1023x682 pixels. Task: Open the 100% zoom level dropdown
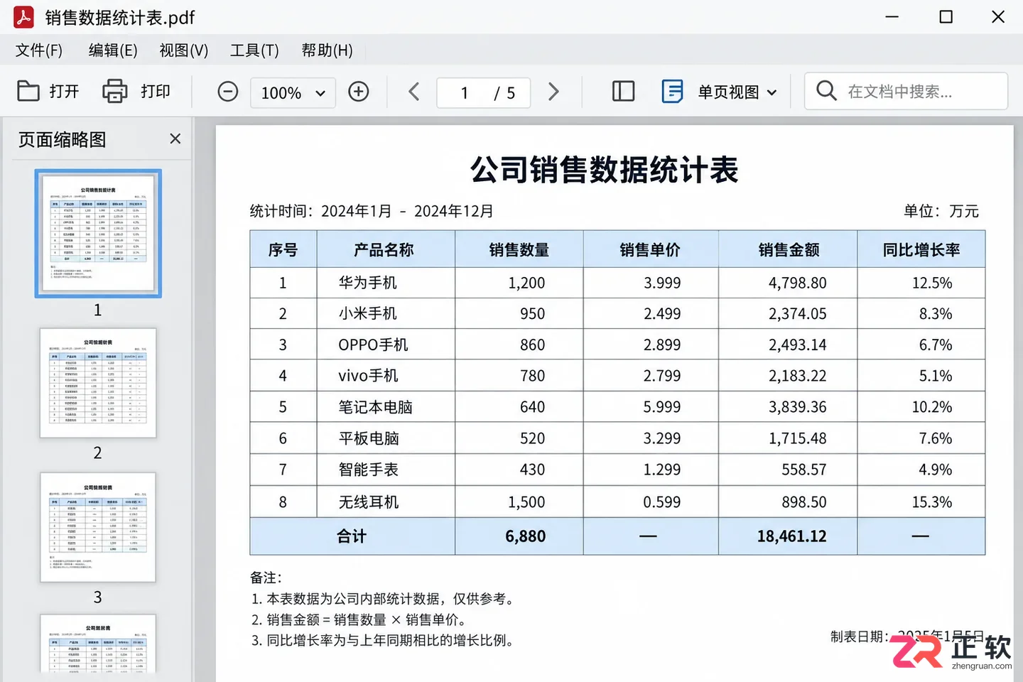point(293,93)
